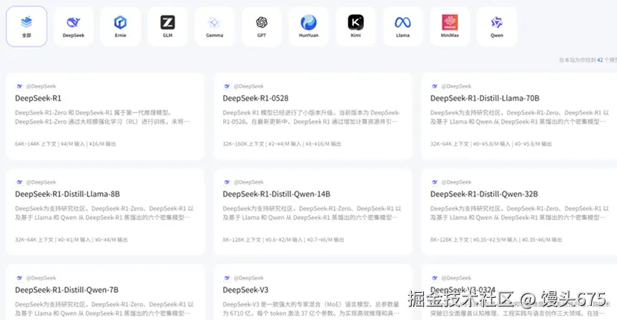
Task: Click DeepSeek logo on DeepSeek-V3 card
Action: [227, 278]
